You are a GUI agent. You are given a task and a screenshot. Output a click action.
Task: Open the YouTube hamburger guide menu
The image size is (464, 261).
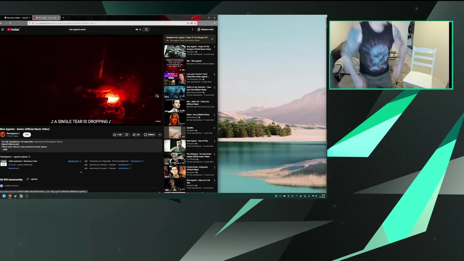(x=3, y=29)
